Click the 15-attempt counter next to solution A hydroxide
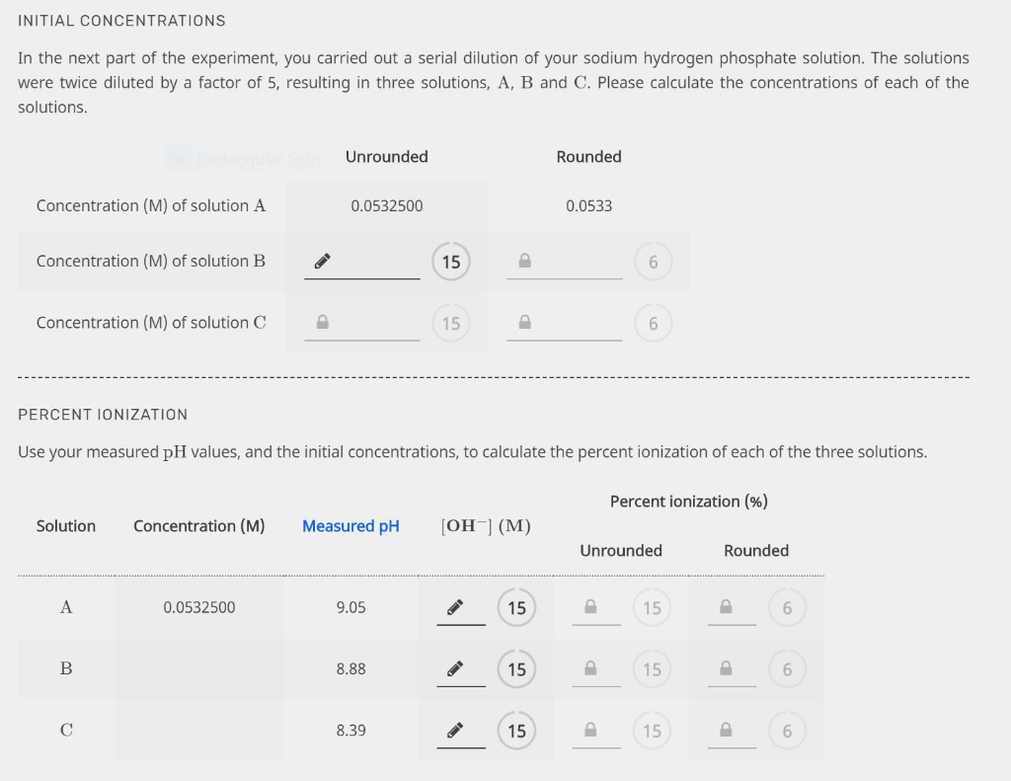Image resolution: width=1011 pixels, height=781 pixels. 516,607
